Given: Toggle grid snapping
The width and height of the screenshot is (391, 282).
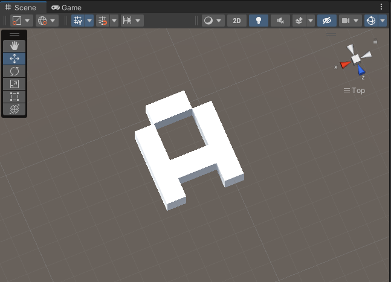Looking at the screenshot, I should coord(103,21).
